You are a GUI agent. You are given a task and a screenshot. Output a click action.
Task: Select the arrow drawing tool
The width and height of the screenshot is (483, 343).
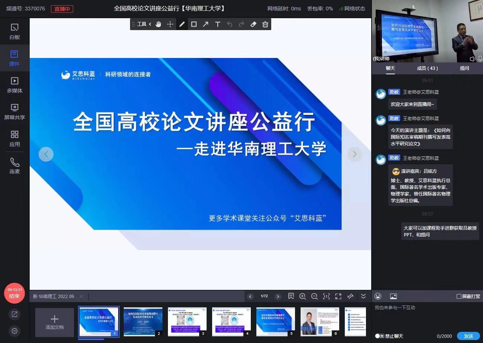(x=205, y=24)
